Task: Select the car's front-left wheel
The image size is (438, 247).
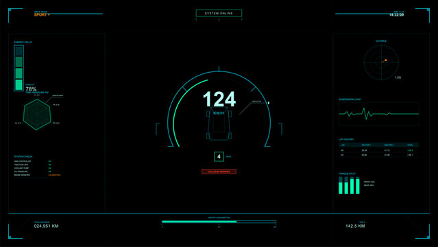Action: [x=208, y=114]
